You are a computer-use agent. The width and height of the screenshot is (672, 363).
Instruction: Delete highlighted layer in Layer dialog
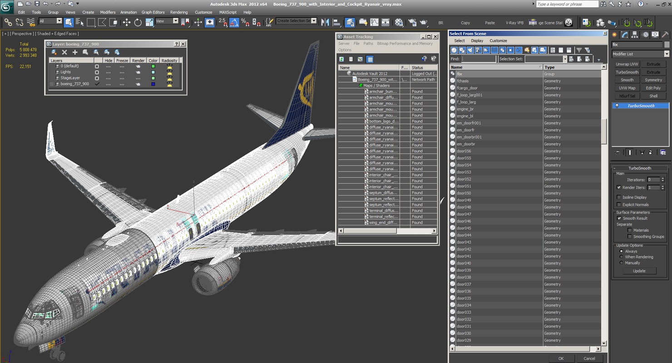[64, 52]
